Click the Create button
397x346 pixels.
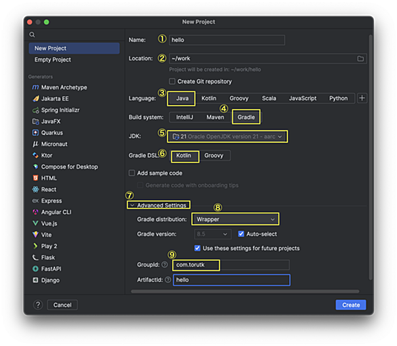click(351, 305)
